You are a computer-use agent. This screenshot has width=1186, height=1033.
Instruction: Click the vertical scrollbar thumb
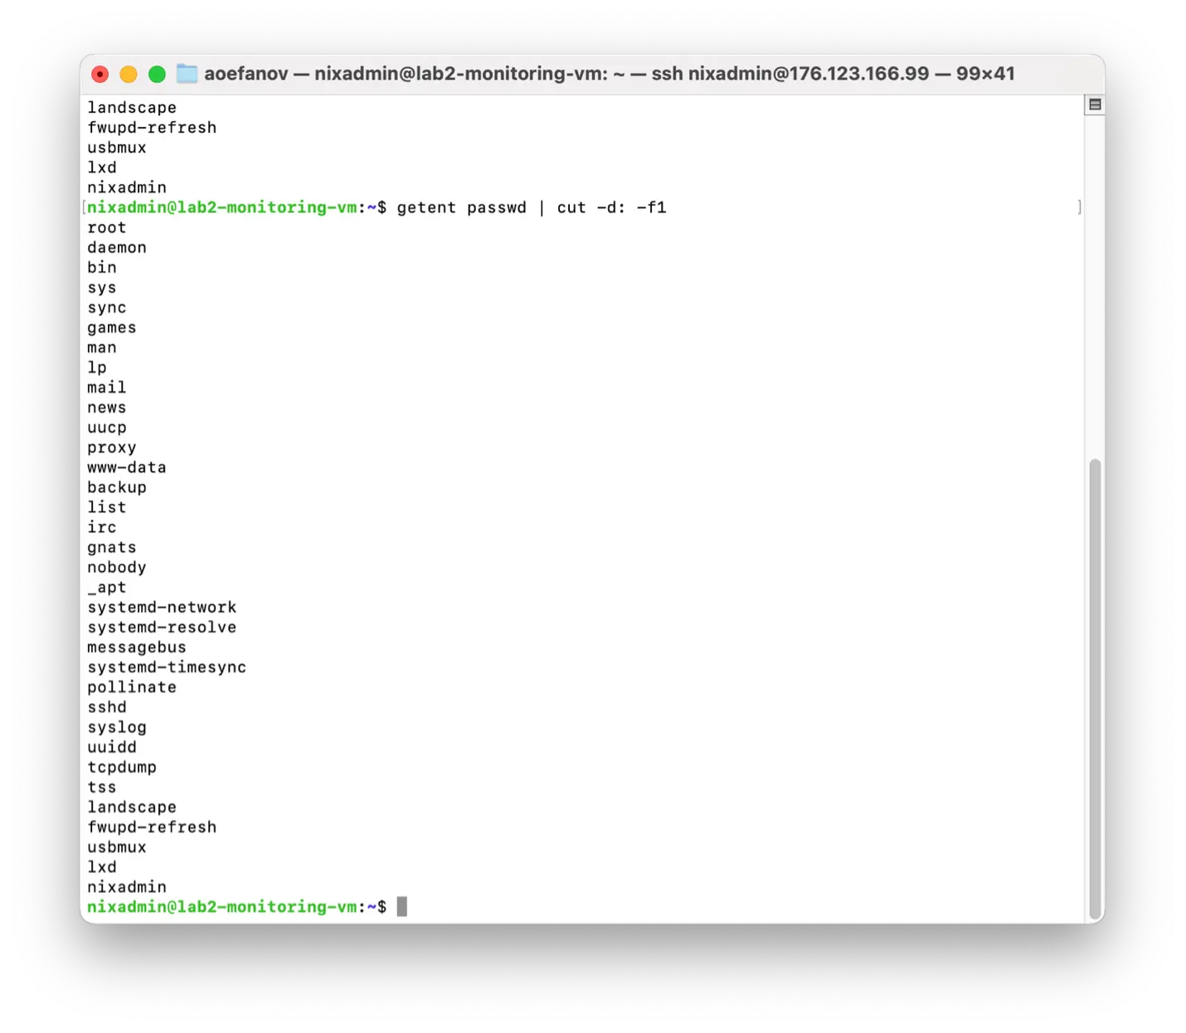coord(1094,688)
